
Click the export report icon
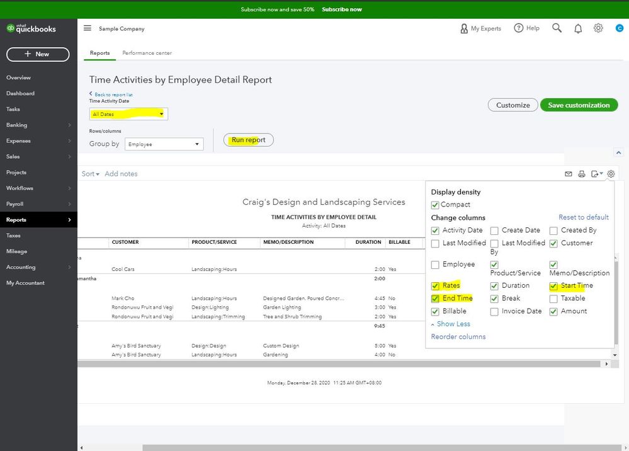pos(596,174)
